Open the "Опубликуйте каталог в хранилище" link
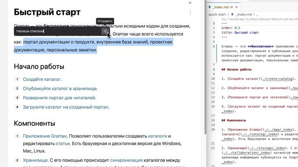The height and width of the screenshot is (167, 298). 60,89
